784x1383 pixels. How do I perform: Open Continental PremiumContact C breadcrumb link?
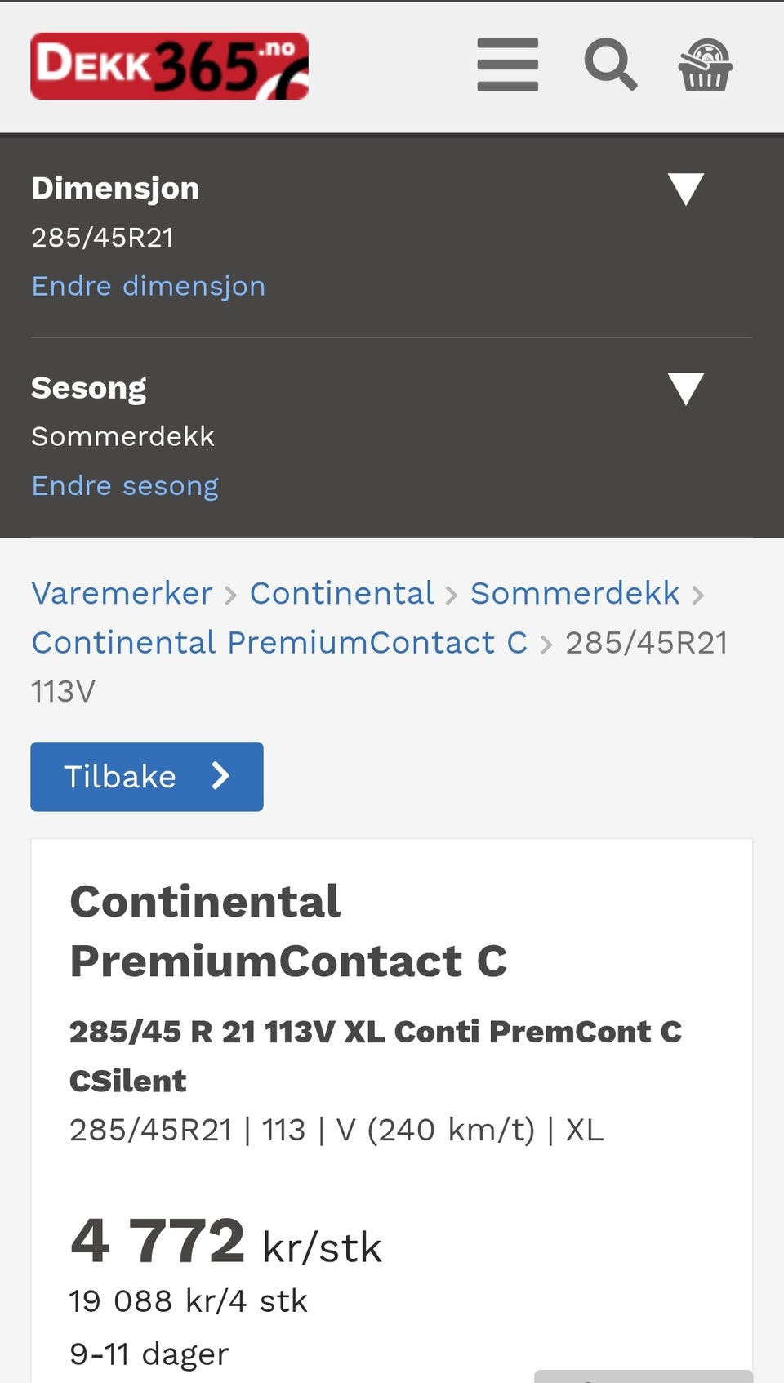point(279,643)
